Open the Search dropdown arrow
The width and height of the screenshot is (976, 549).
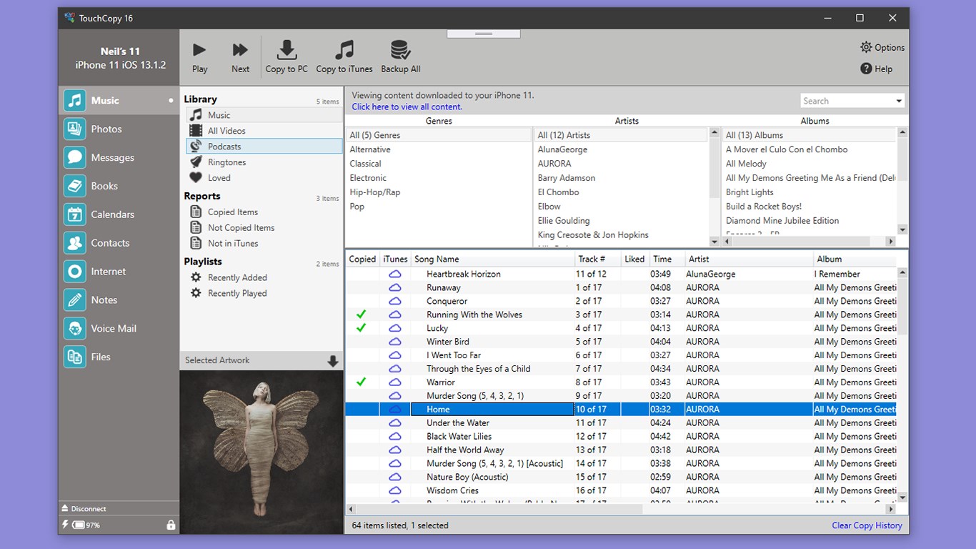tap(897, 100)
